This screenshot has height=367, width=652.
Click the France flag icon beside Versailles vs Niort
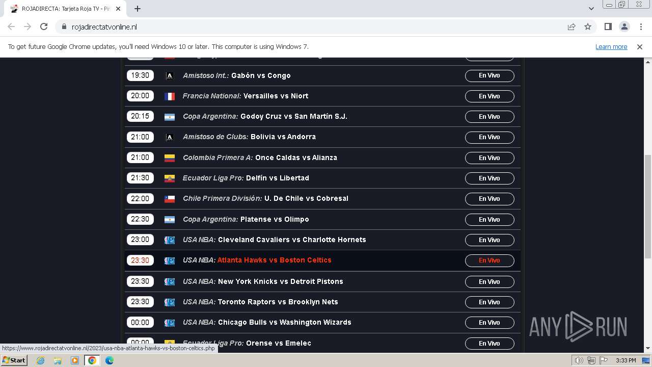point(170,96)
